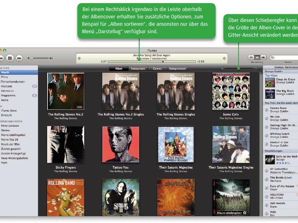Switch to grid view in Darstellung

(x=257, y=57)
